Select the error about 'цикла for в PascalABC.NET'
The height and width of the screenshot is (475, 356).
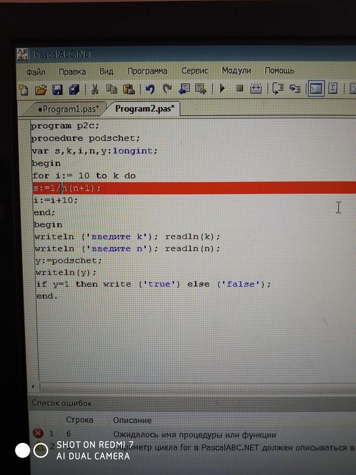[234, 447]
